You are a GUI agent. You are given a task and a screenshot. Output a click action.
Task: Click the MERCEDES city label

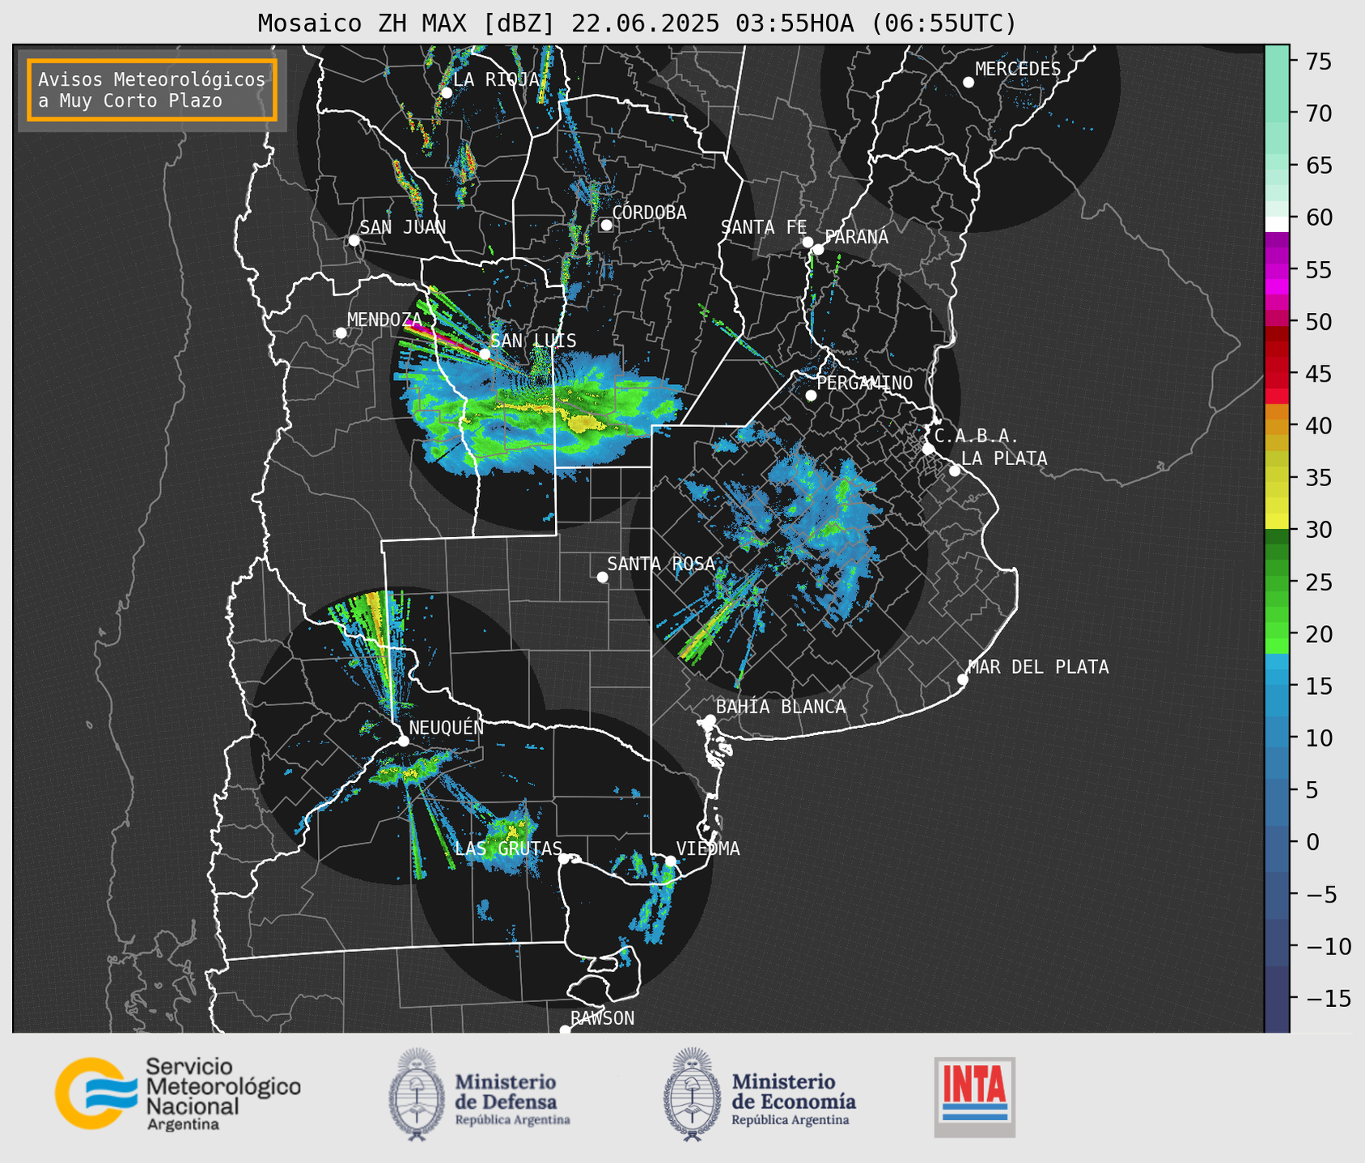1018,70
